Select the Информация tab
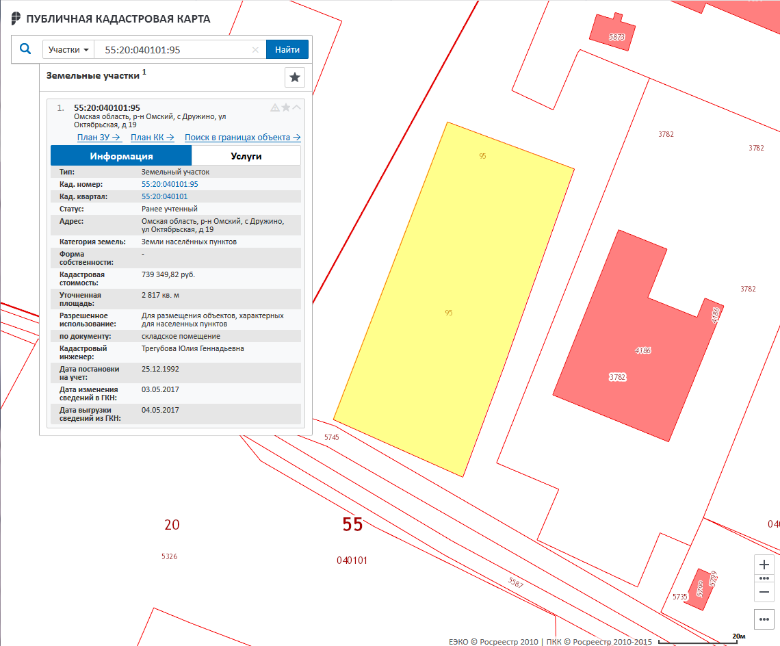This screenshot has width=780, height=646. click(121, 156)
